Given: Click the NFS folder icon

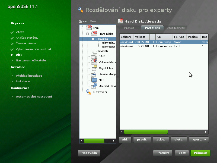Looking at the screenshot, I should [x=94, y=80].
